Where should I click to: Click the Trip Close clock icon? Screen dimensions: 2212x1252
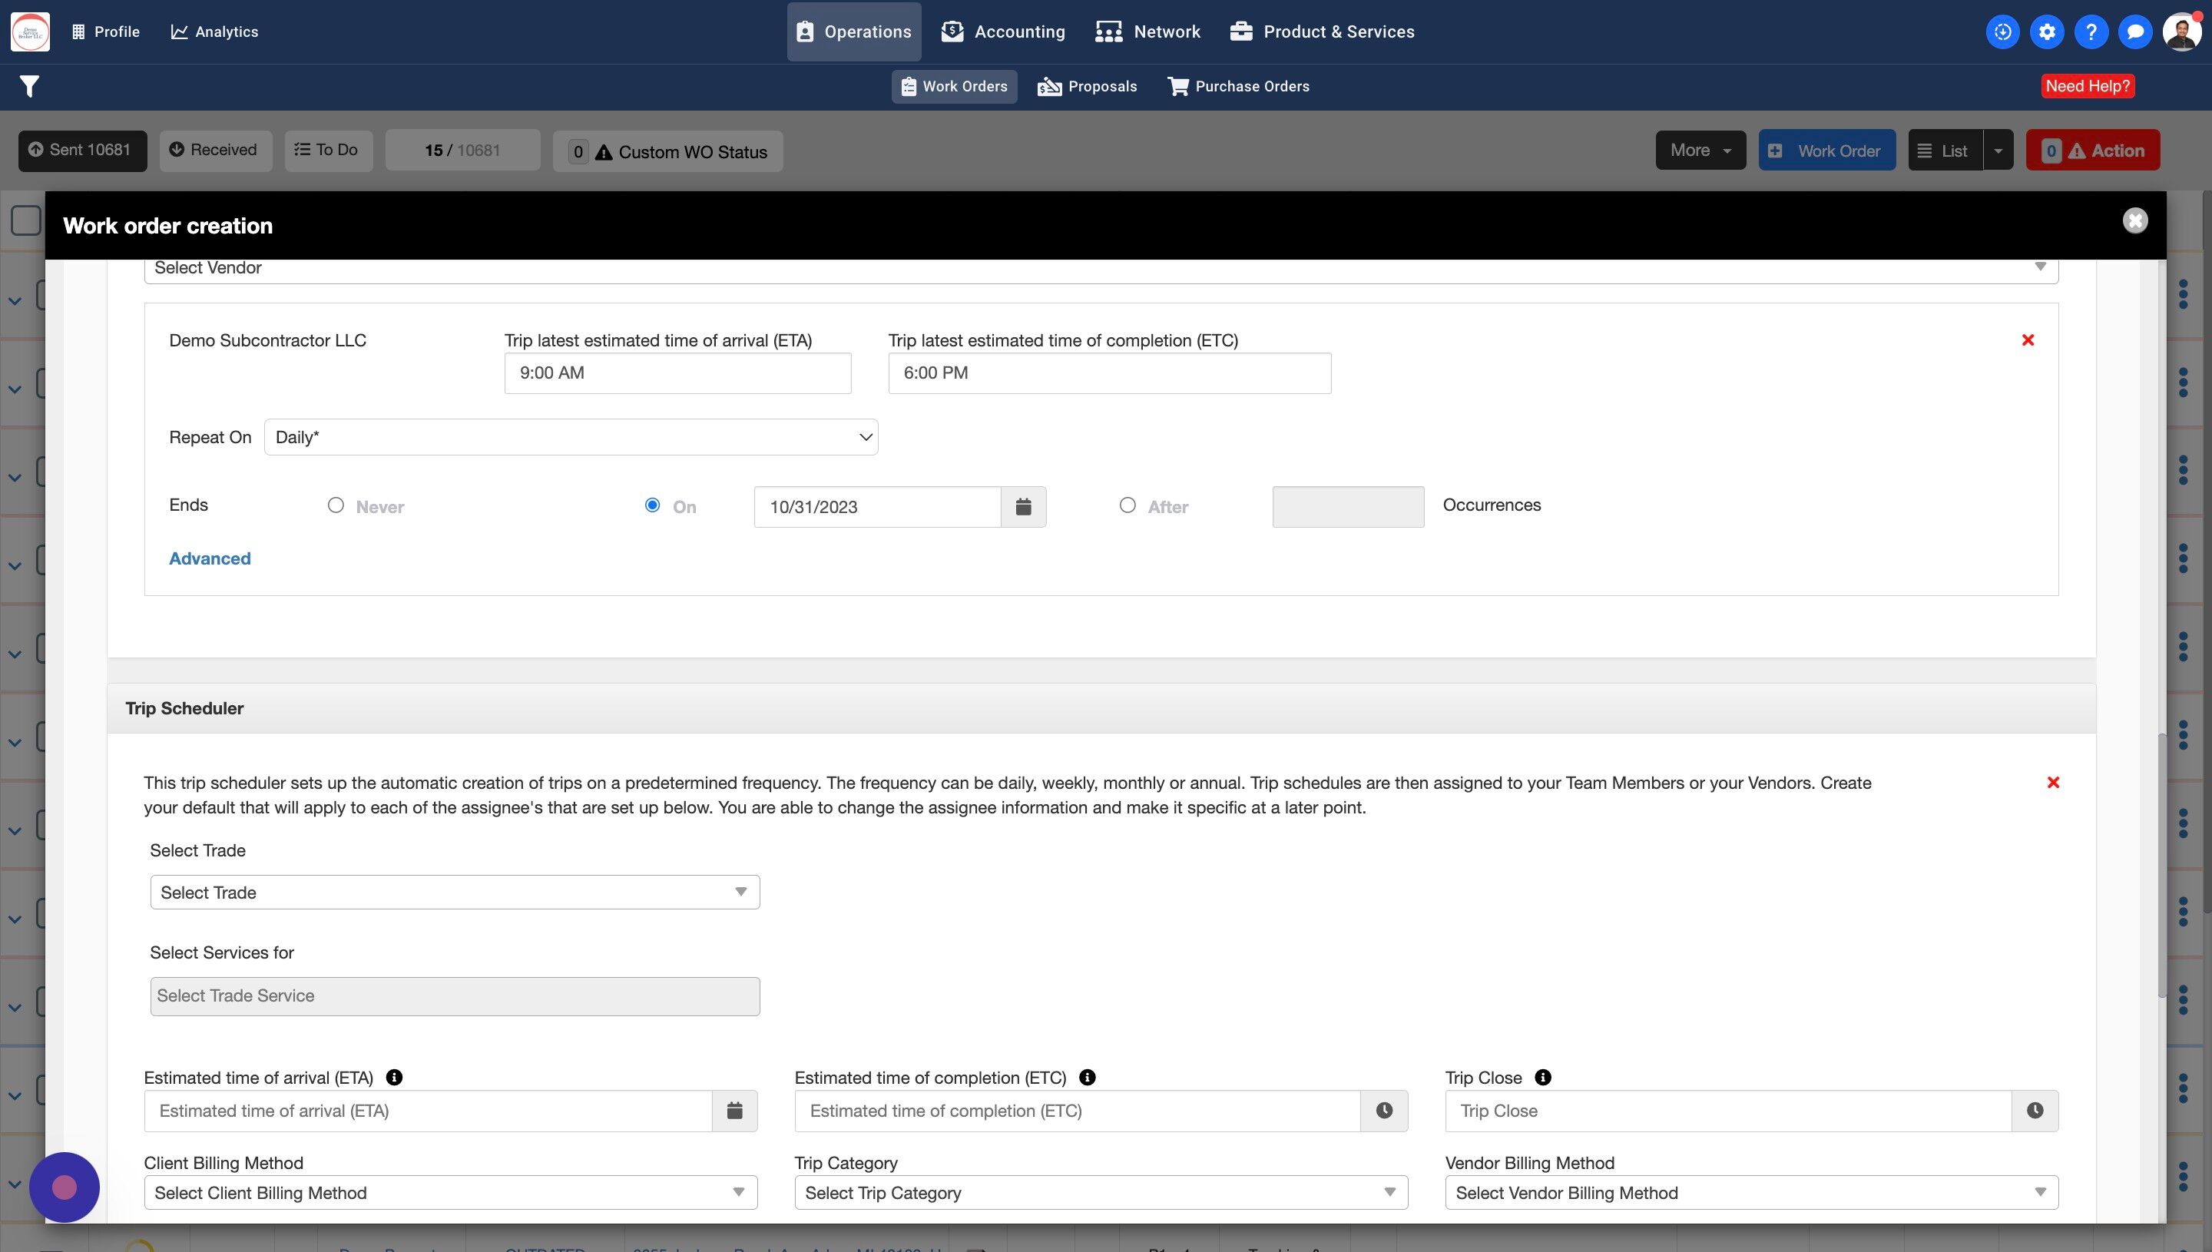pyautogui.click(x=2035, y=1111)
